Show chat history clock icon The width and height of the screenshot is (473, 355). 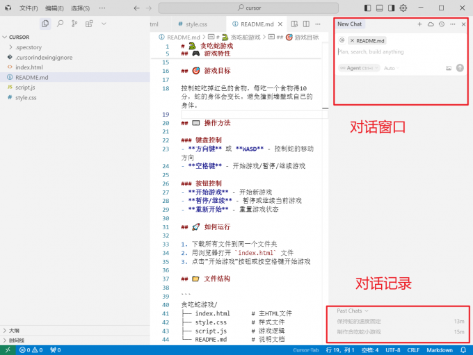tap(442, 24)
